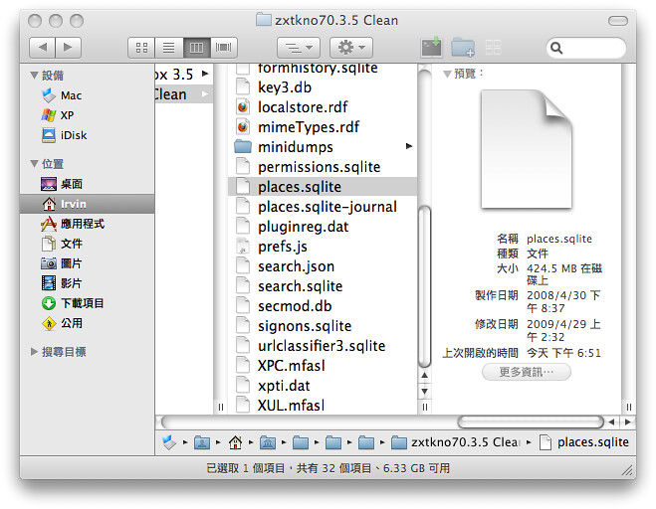Open the arrange-by dropdown in toolbar
Image resolution: width=656 pixels, height=509 pixels.
click(x=299, y=48)
